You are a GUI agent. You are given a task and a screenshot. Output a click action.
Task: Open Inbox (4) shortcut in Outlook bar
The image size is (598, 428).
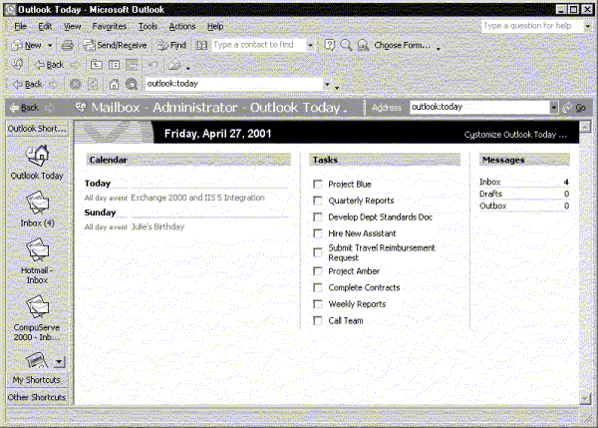[37, 209]
